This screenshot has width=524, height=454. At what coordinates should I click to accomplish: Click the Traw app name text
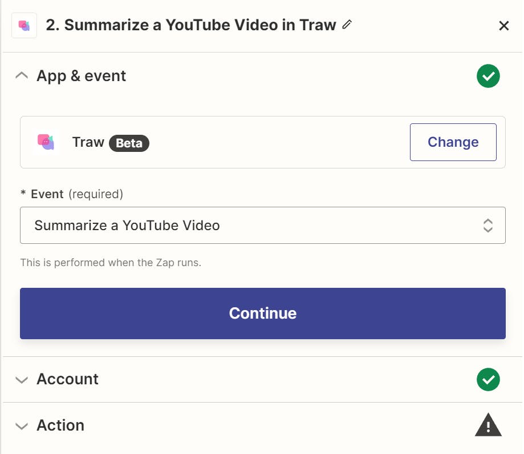[88, 142]
